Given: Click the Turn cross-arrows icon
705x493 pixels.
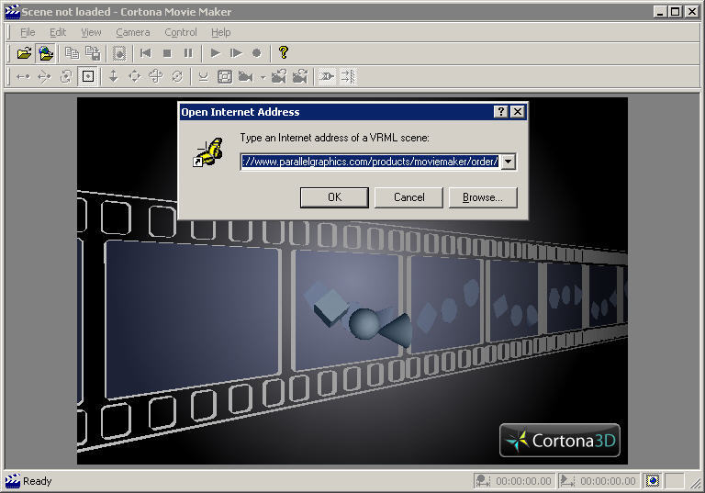Looking at the screenshot, I should [156, 77].
